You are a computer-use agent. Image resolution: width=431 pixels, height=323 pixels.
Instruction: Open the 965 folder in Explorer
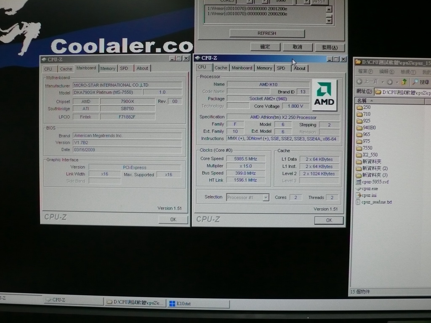tap(364, 134)
